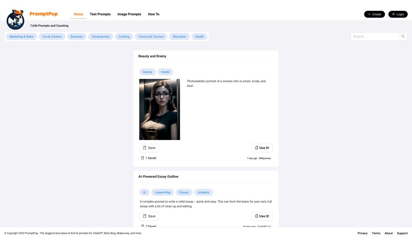The width and height of the screenshot is (412, 247).
Task: Click the Photorealistic portrait description text
Action: 226,84
